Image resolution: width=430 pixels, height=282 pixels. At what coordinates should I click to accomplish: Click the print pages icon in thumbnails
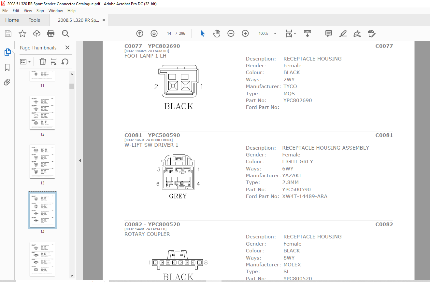point(54,61)
